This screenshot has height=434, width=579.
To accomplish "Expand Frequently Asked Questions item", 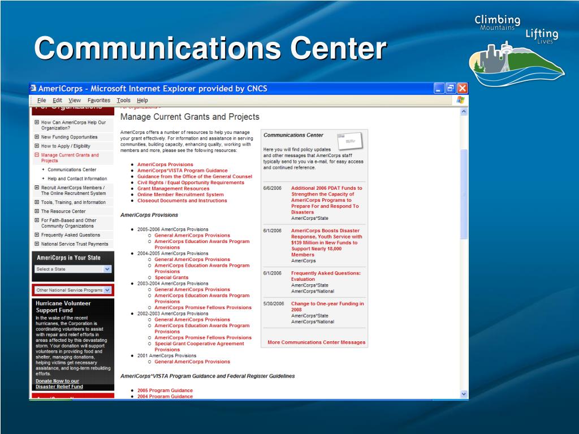I will (37, 235).
